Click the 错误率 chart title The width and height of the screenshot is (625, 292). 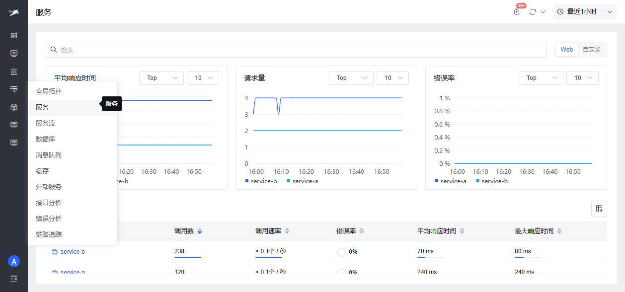click(444, 78)
